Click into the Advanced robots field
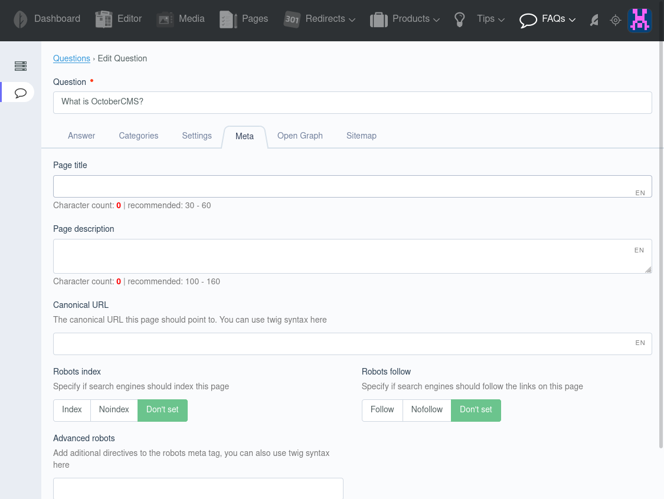 point(198,488)
